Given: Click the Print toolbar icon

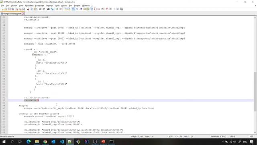Looking at the screenshot, I should [x=24, y=9].
